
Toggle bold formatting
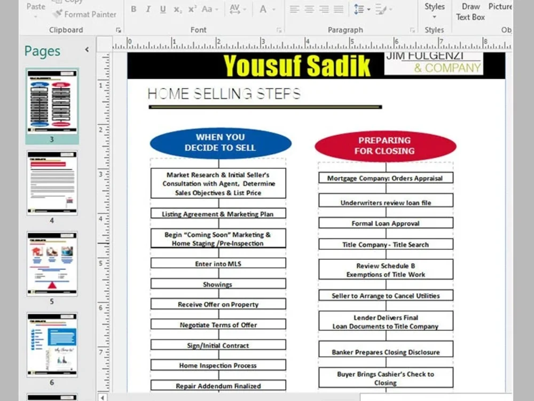(x=133, y=9)
